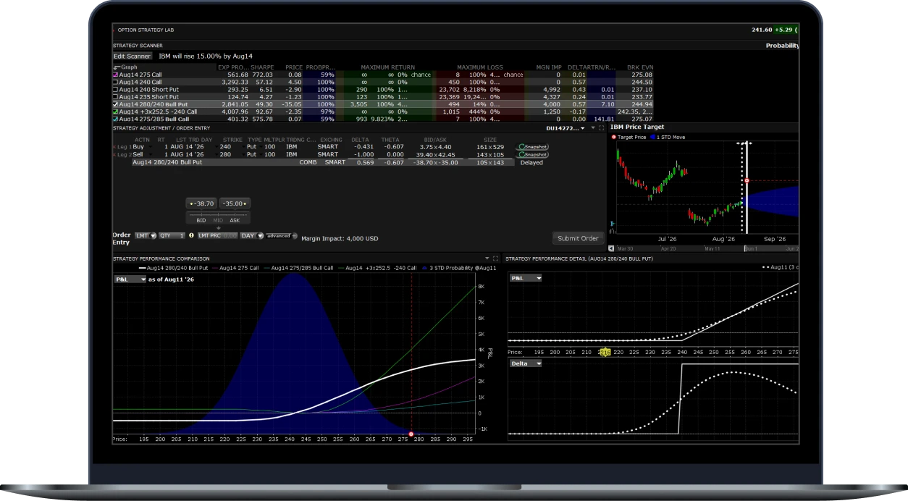Click the Leg 2 strike 280 cell

coord(226,154)
